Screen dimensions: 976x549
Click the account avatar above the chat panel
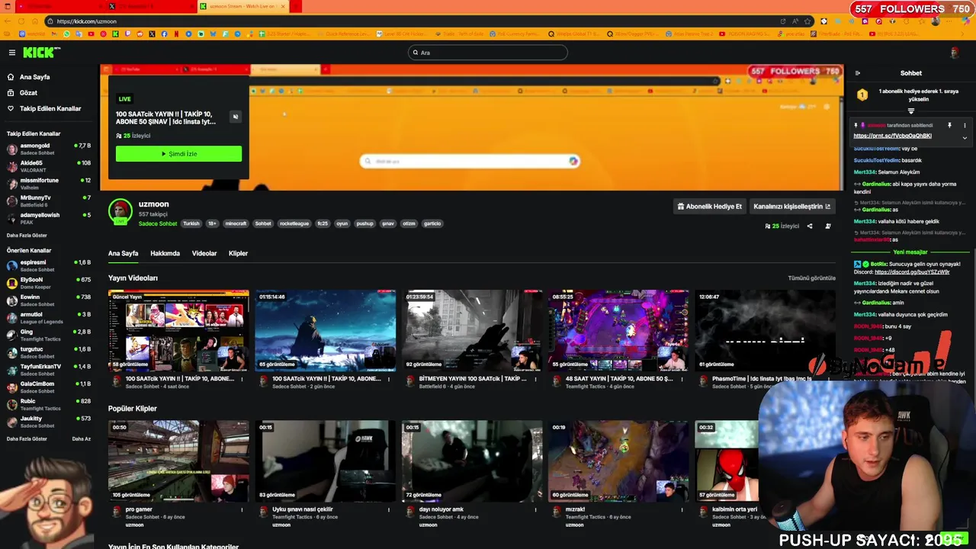954,53
